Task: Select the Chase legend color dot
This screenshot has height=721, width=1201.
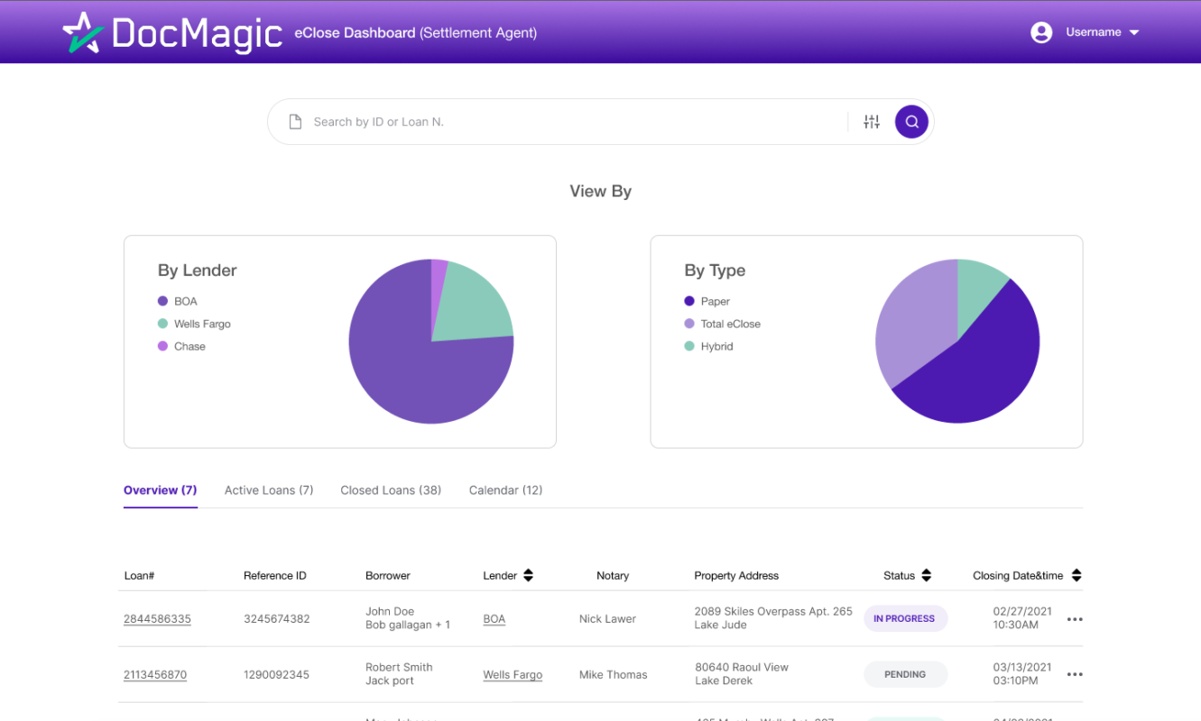Action: click(x=162, y=346)
